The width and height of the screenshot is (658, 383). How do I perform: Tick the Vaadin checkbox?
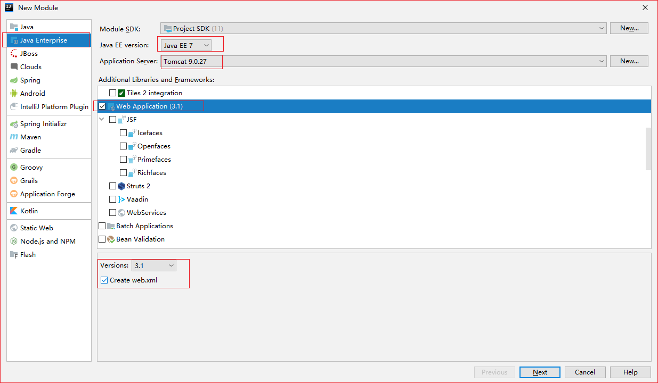[112, 199]
